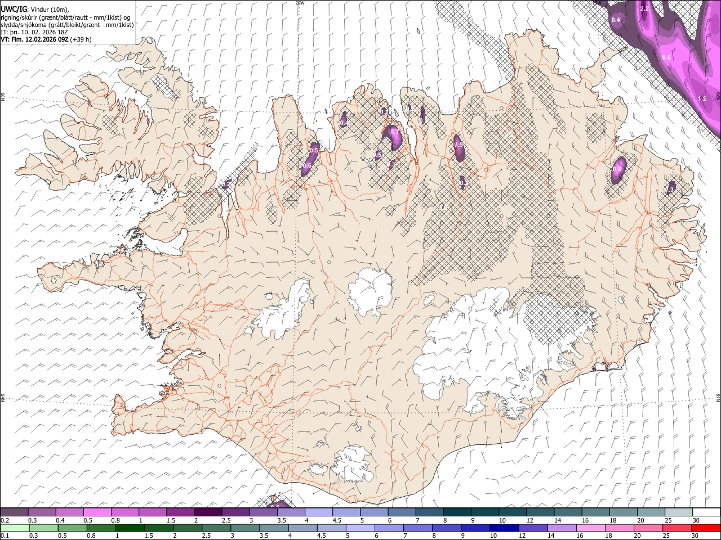The image size is (721, 540).
Task: Click the bright red swatch after 30
Action: click(706, 528)
